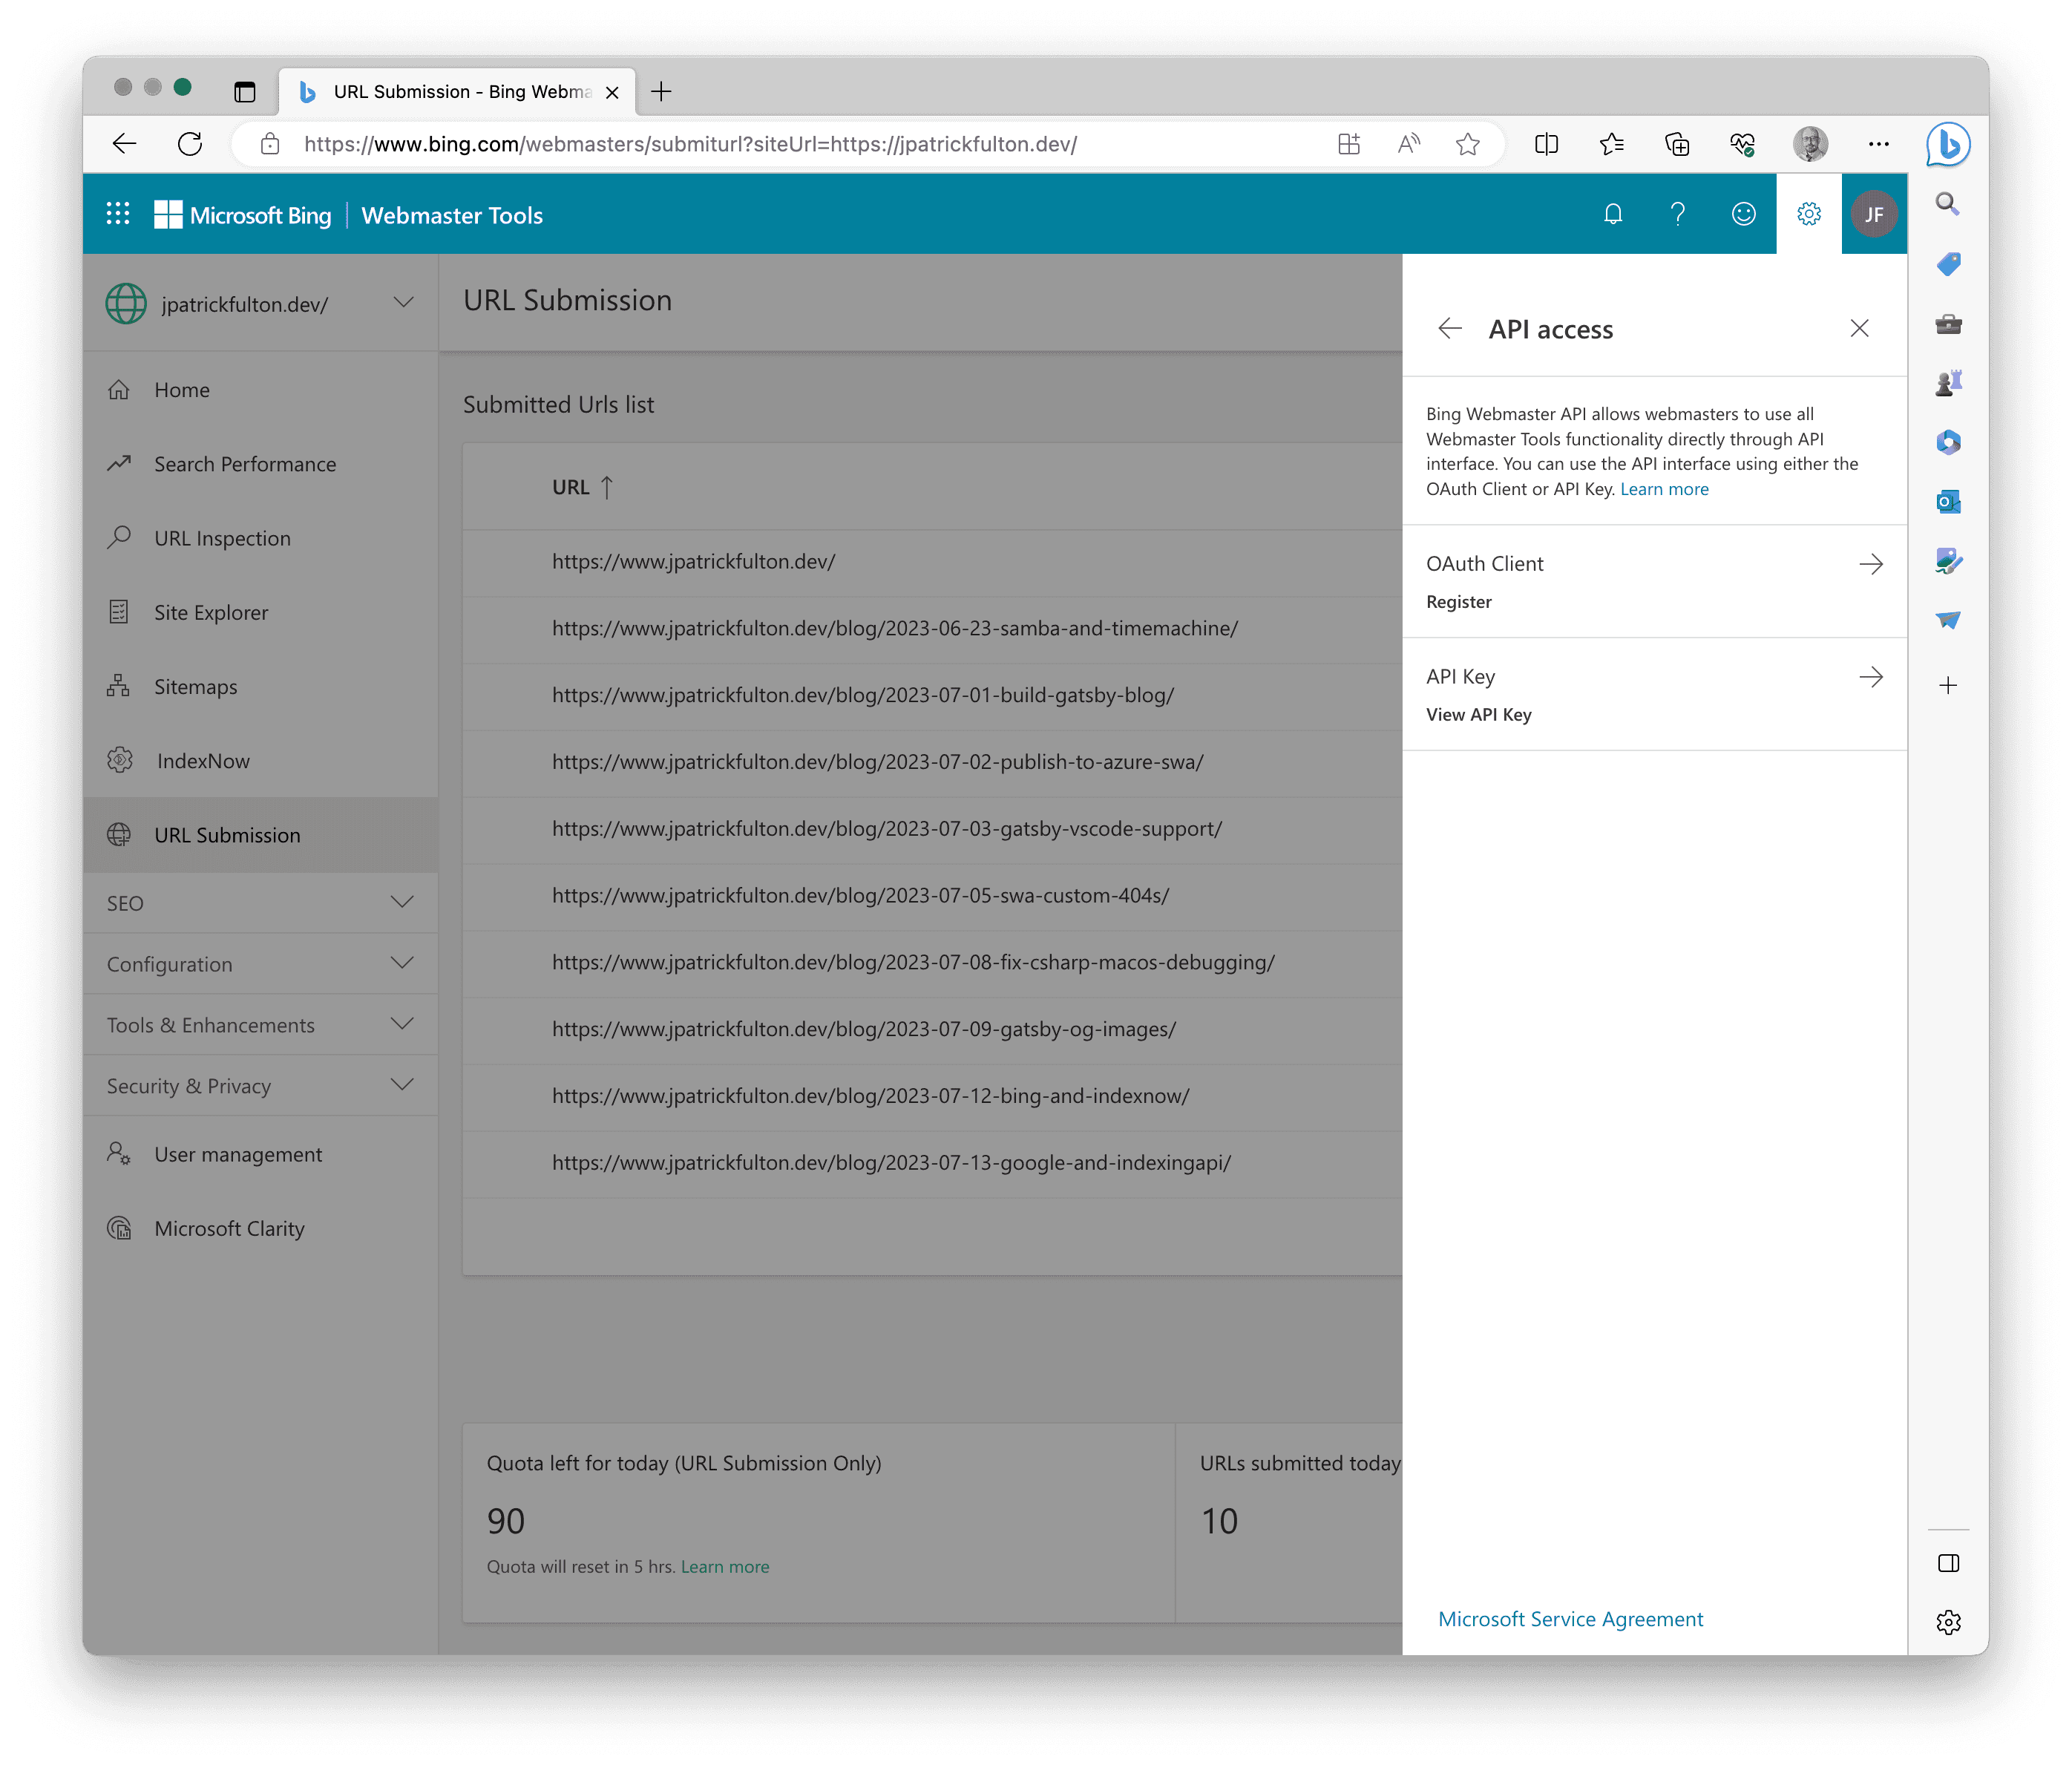Open the Microsoft apps launcher grid
This screenshot has height=1765, width=2072.
point(118,214)
